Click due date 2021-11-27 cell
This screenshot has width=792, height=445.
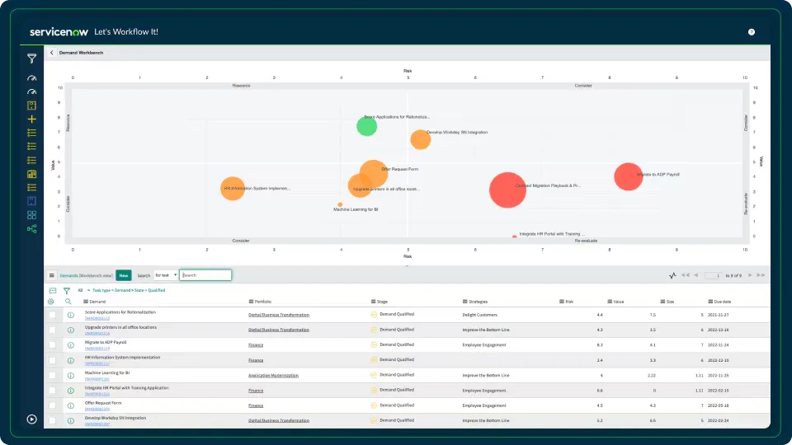tap(719, 315)
